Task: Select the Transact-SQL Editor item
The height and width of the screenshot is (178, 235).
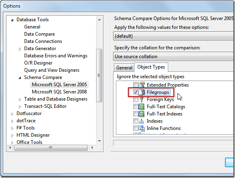Action: [45, 106]
